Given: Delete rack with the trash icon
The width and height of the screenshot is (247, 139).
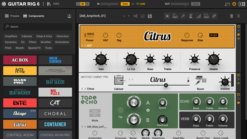Looking at the screenshot, I should [231, 16].
